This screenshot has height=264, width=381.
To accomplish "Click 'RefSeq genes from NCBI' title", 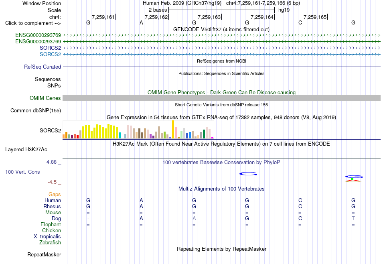I will (x=221, y=61).
